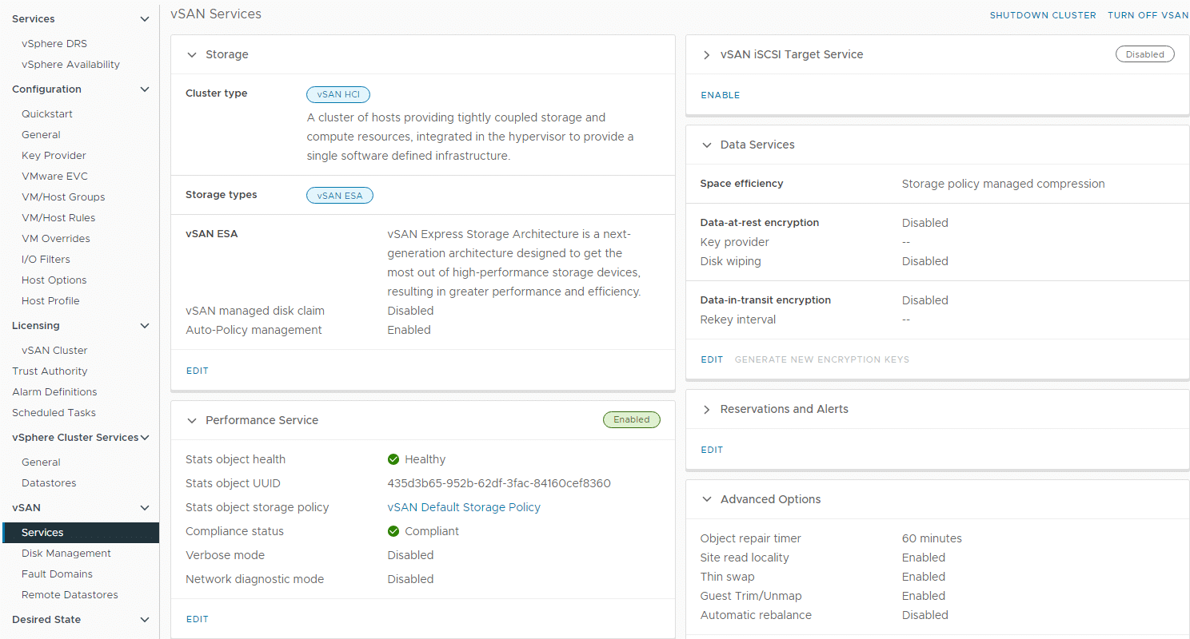Viewport: 1190px width, 639px height.
Task: Collapse the vSAN sidebar section chevron
Action: [145, 508]
